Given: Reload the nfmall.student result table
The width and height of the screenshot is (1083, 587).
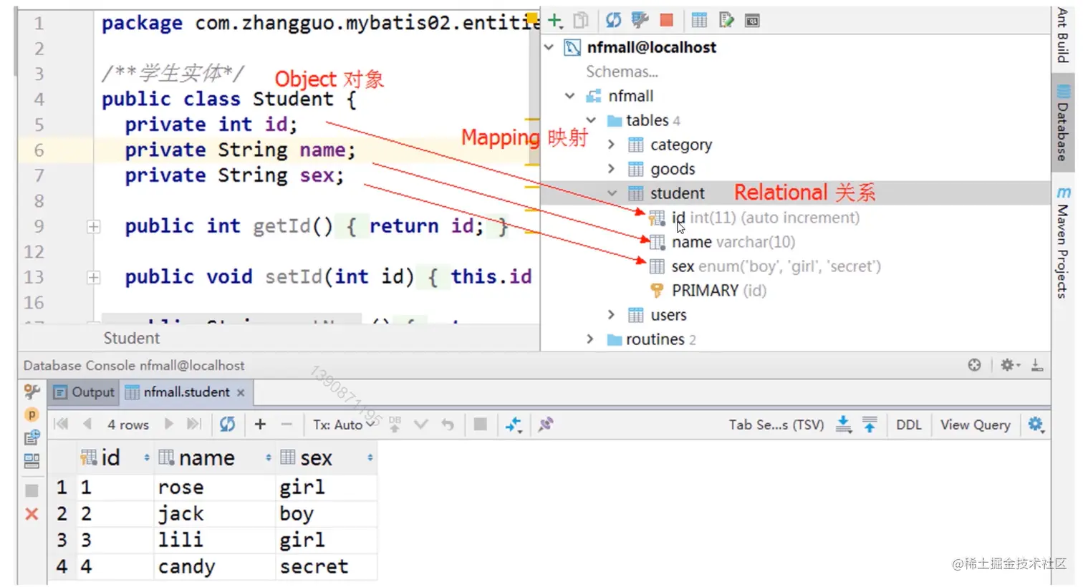Looking at the screenshot, I should point(227,424).
